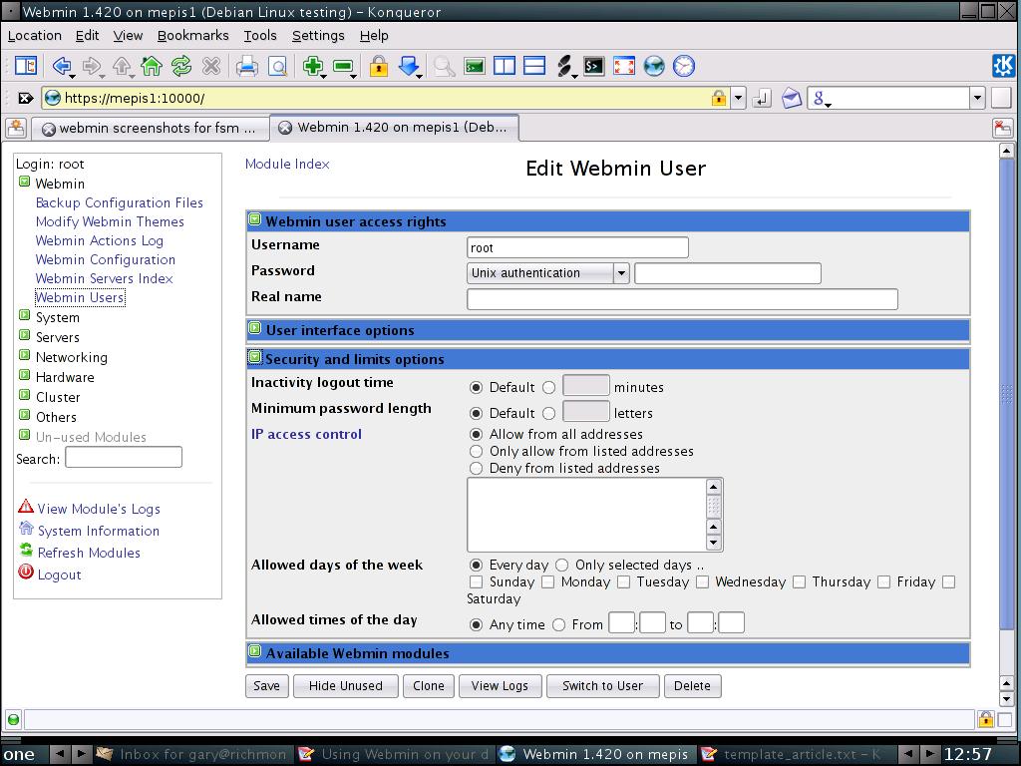
Task: Open the Module Index link
Action: tap(287, 165)
